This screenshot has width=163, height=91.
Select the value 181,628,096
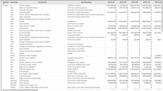pyautogui.click(x=112, y=76)
